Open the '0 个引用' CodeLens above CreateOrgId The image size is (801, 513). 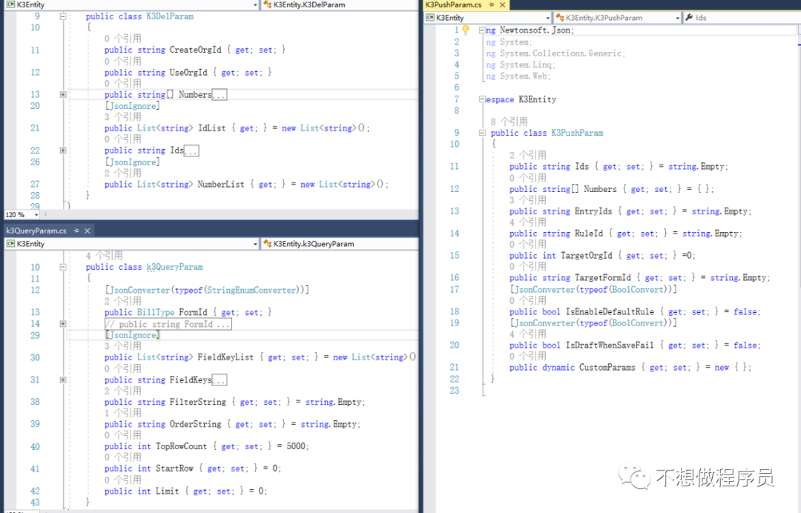(122, 39)
